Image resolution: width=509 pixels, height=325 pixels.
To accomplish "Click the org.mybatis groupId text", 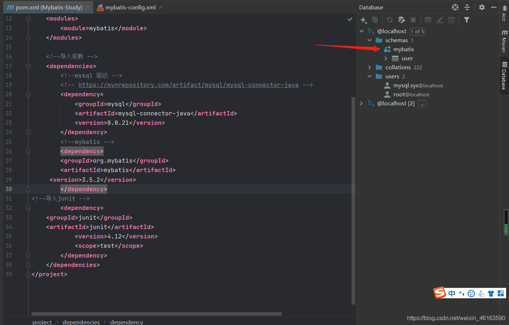I will (x=113, y=161).
